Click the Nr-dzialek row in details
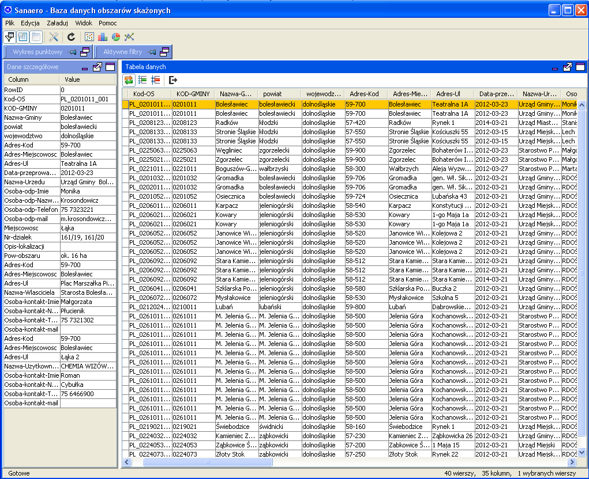Screen dimensions: 589x479 [x=60, y=237]
